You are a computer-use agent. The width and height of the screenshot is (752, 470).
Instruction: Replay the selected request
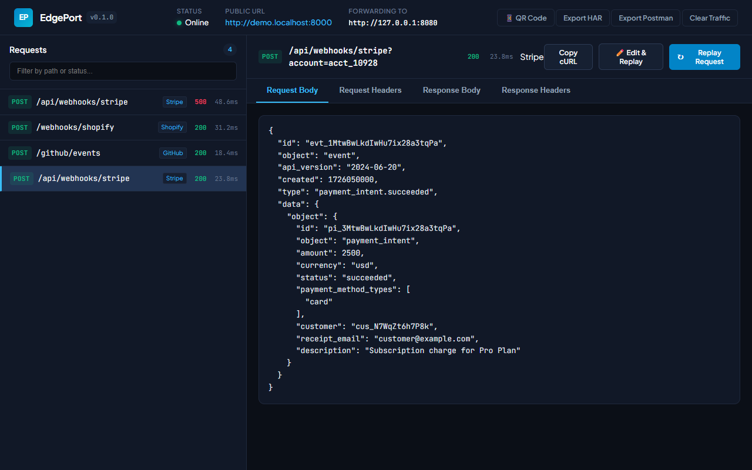tap(704, 57)
